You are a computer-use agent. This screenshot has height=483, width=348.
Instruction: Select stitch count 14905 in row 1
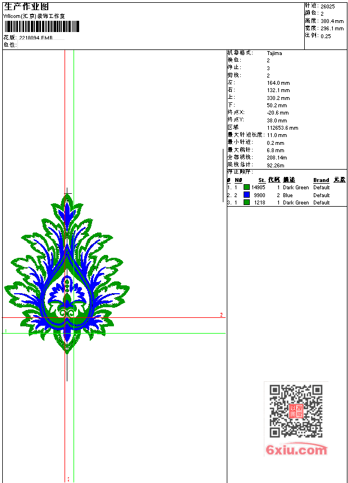[258, 187]
